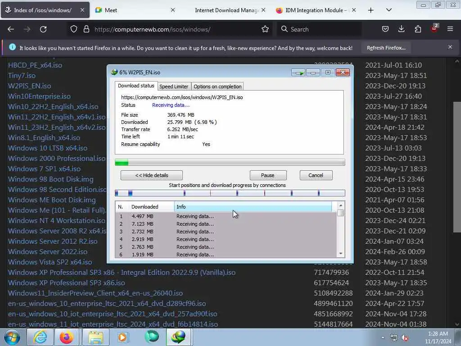The width and height of the screenshot is (461, 346).
Task: Open the Windows Server 2022.iso link
Action: tap(48, 252)
